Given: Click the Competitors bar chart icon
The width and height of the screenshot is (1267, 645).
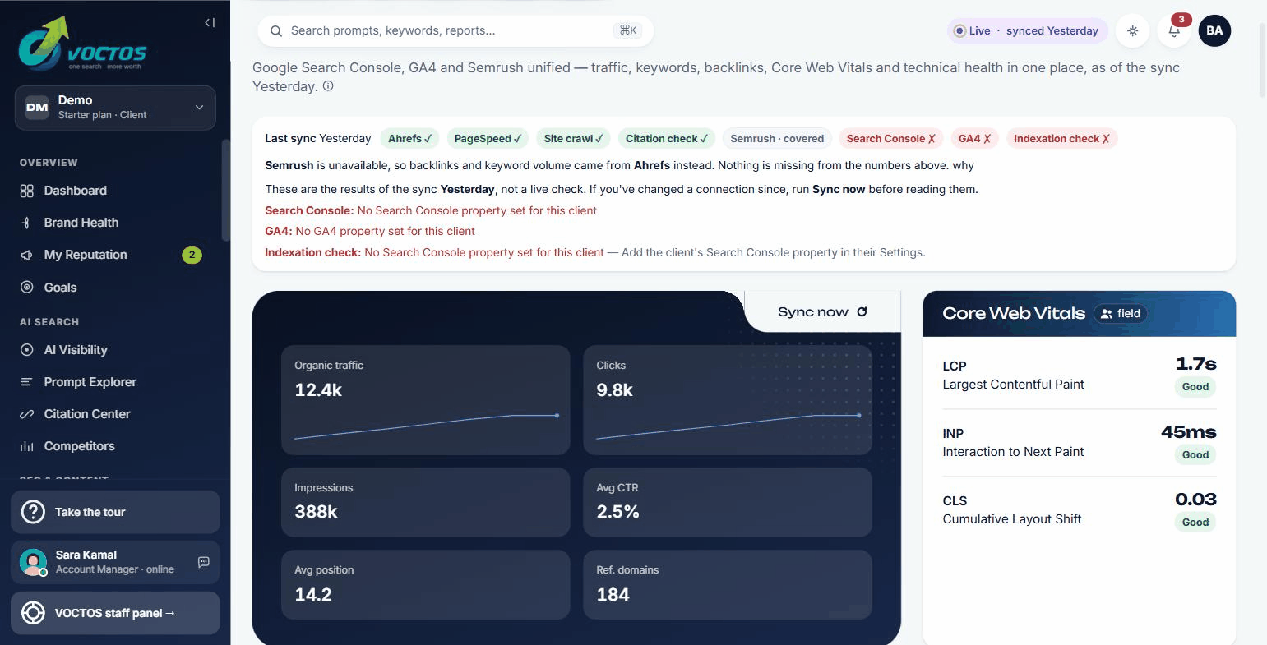Looking at the screenshot, I should 27,446.
